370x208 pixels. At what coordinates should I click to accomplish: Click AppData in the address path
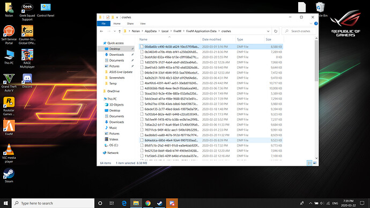(x=151, y=31)
